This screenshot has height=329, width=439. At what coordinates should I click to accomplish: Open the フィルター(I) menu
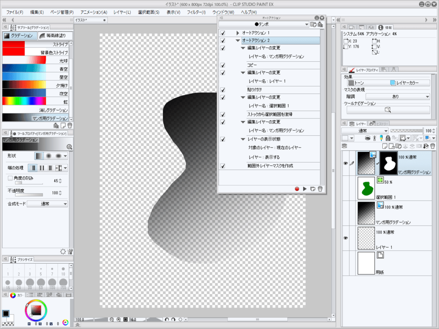196,12
